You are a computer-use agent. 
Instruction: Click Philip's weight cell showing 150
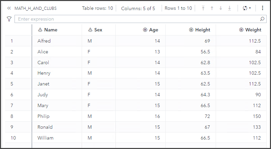tap(256, 116)
